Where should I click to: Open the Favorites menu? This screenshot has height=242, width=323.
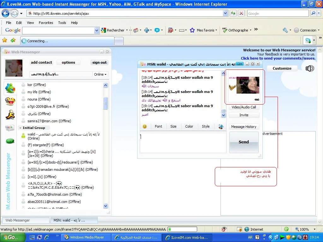tap(46, 23)
